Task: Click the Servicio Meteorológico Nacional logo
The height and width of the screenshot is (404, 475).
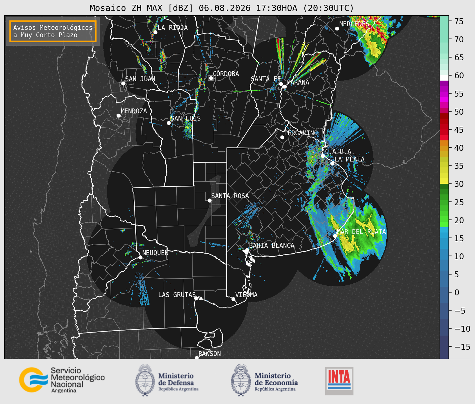Action: pos(62,380)
